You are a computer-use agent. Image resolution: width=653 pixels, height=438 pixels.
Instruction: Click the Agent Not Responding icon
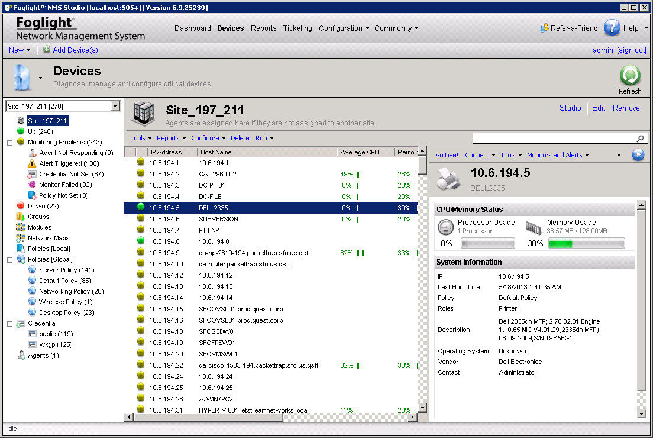coord(32,153)
